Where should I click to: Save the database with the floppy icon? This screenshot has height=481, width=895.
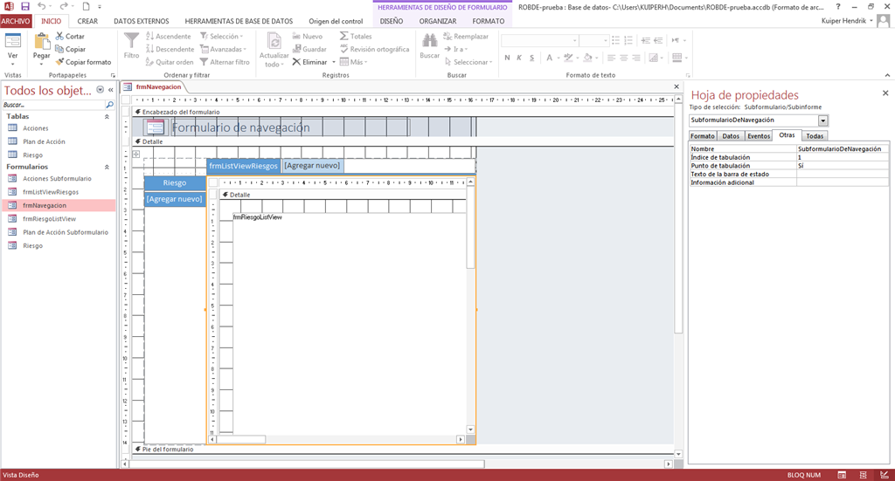[x=25, y=6]
